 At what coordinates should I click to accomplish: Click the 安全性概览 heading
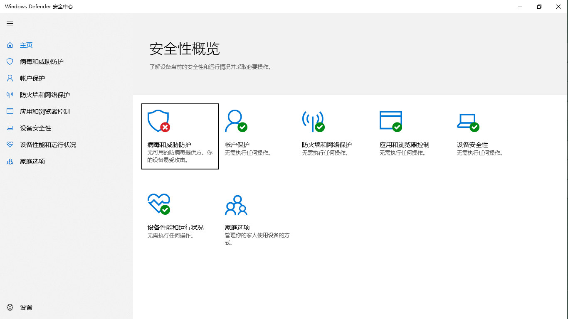pyautogui.click(x=185, y=49)
